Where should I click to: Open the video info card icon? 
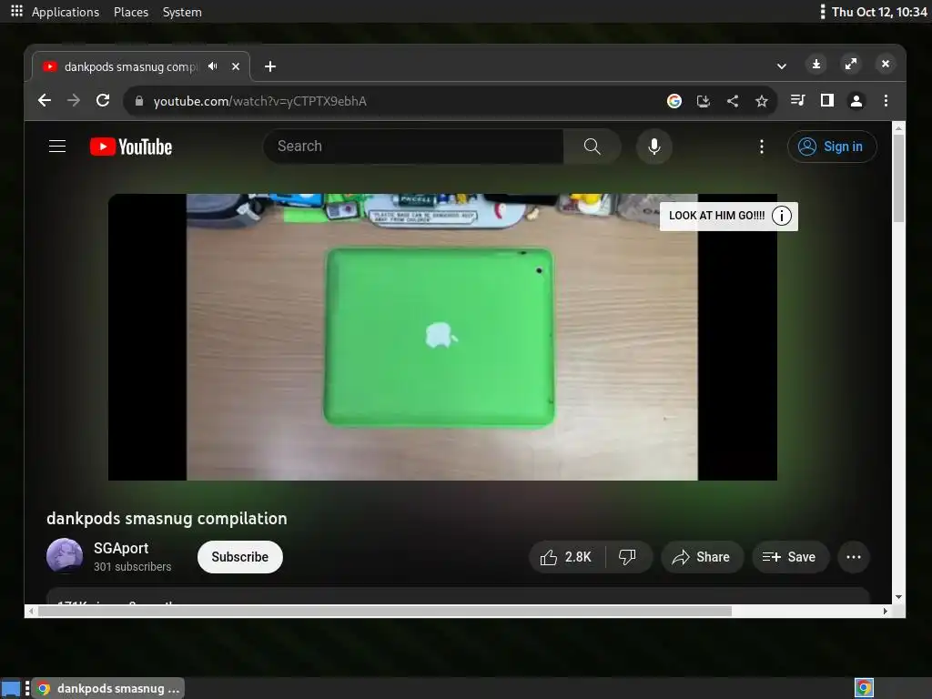click(782, 216)
